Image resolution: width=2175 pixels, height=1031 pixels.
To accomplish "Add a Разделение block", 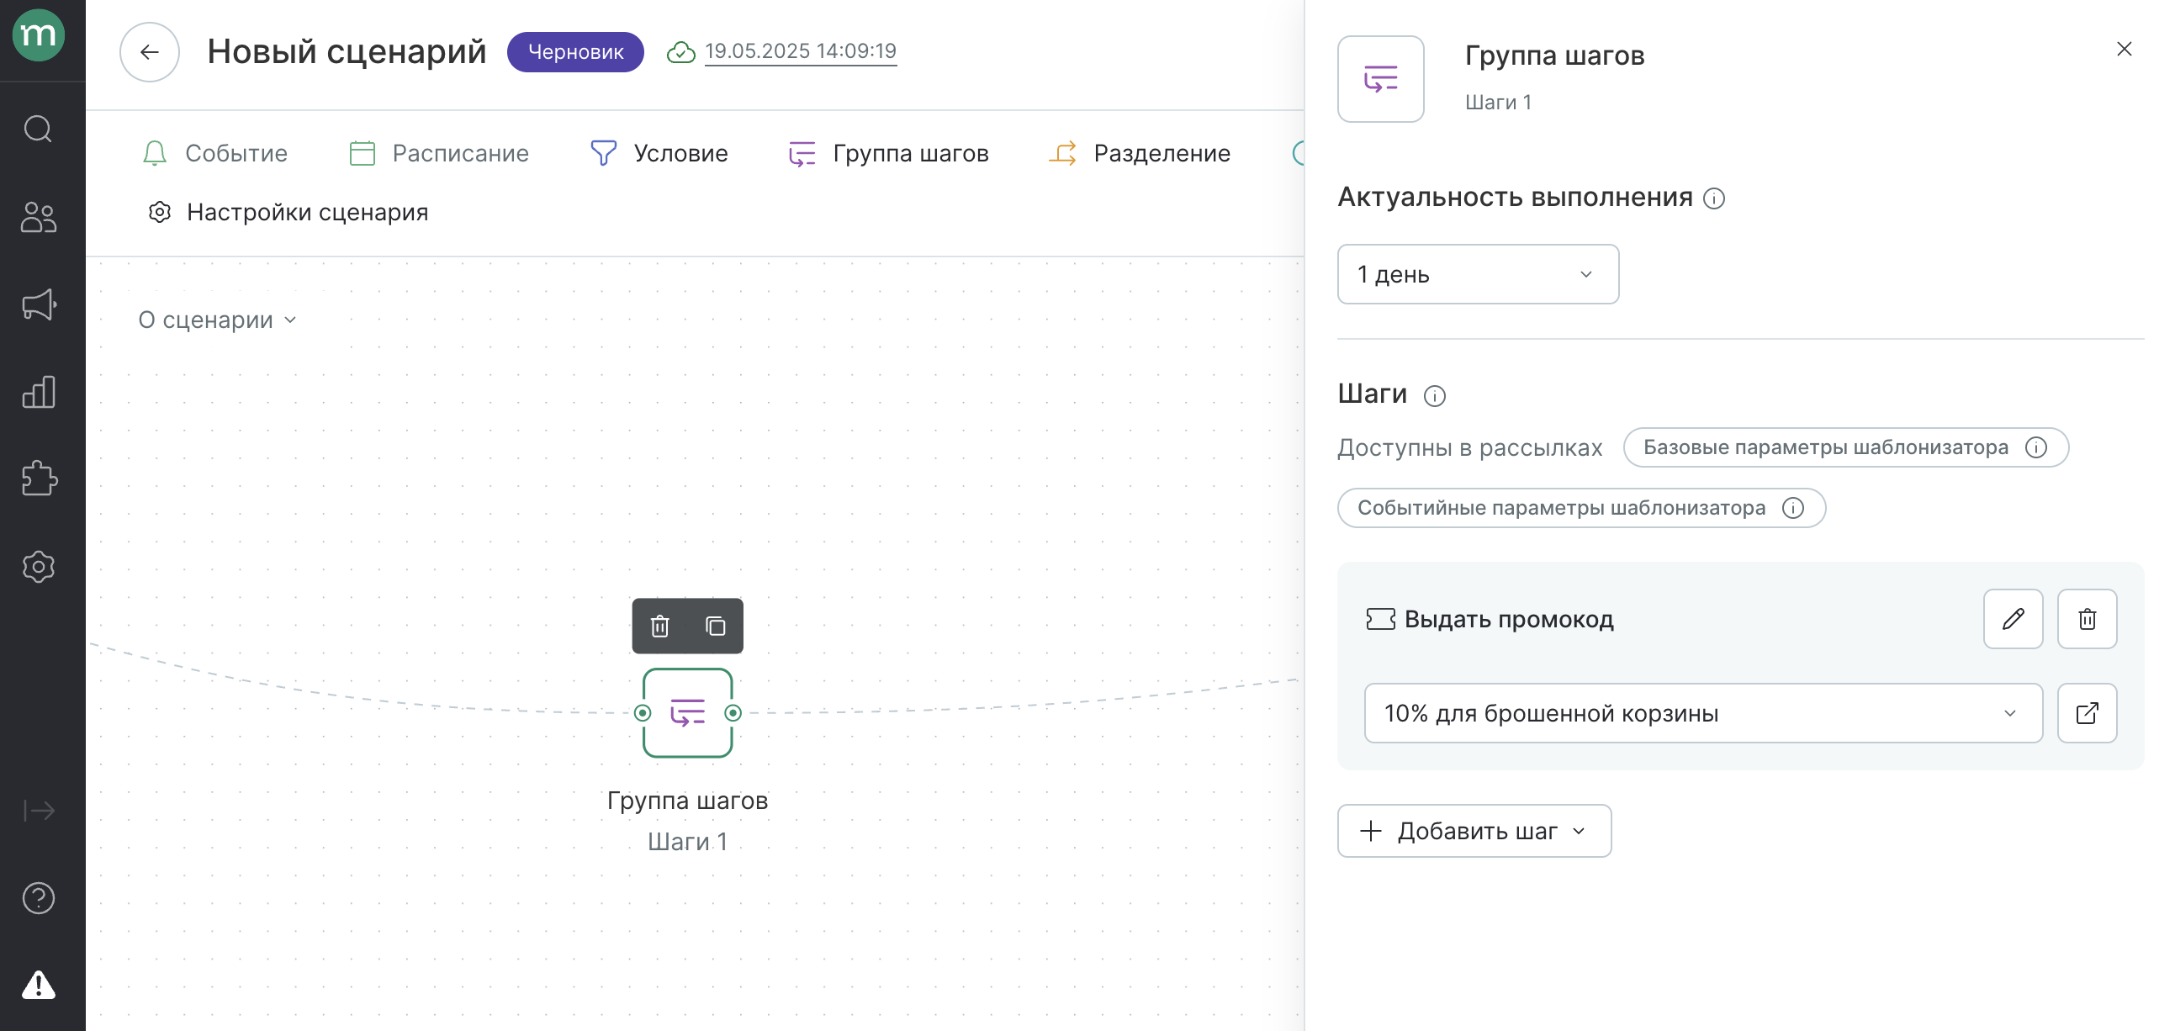I will pos(1139,153).
